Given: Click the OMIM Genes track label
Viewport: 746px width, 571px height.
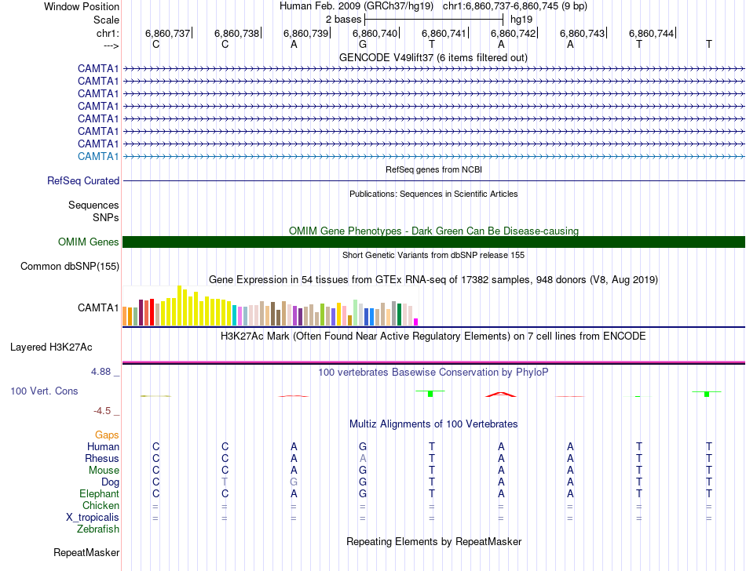Looking at the screenshot, I should pyautogui.click(x=88, y=242).
